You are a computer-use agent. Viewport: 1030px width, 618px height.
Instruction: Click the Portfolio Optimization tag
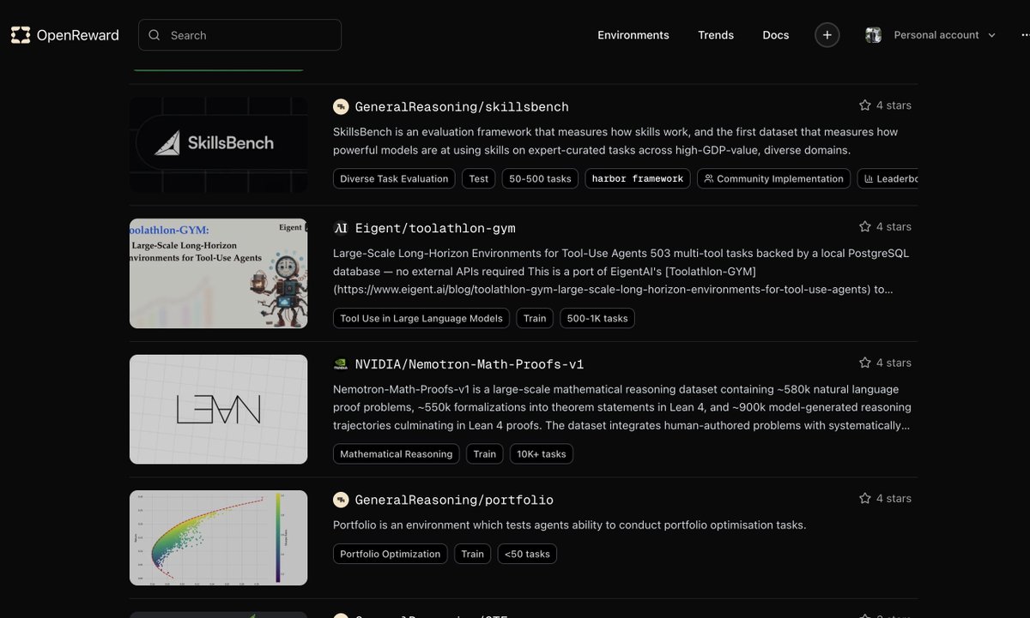click(391, 554)
